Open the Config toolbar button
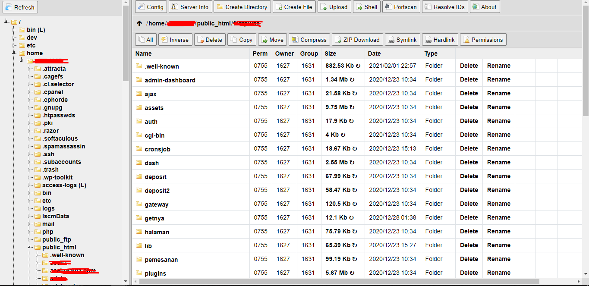 151,7
